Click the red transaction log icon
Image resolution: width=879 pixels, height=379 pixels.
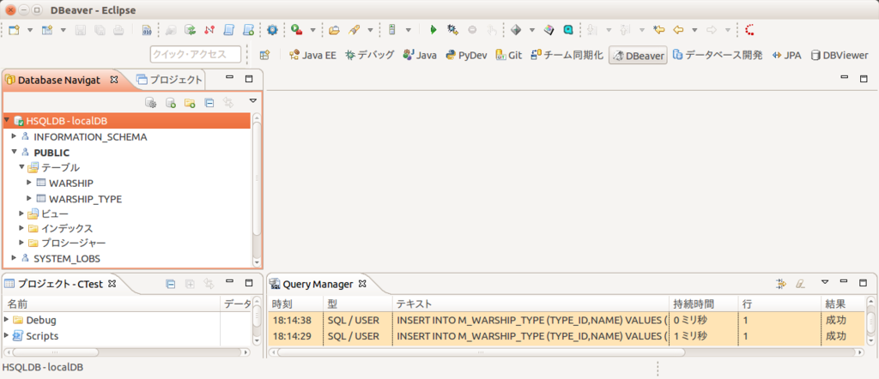[x=209, y=30]
